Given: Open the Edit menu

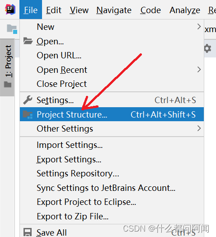Looking at the screenshot, I should coord(54,10).
